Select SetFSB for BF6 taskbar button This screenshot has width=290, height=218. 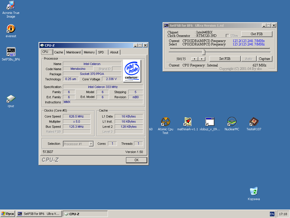point(39,214)
